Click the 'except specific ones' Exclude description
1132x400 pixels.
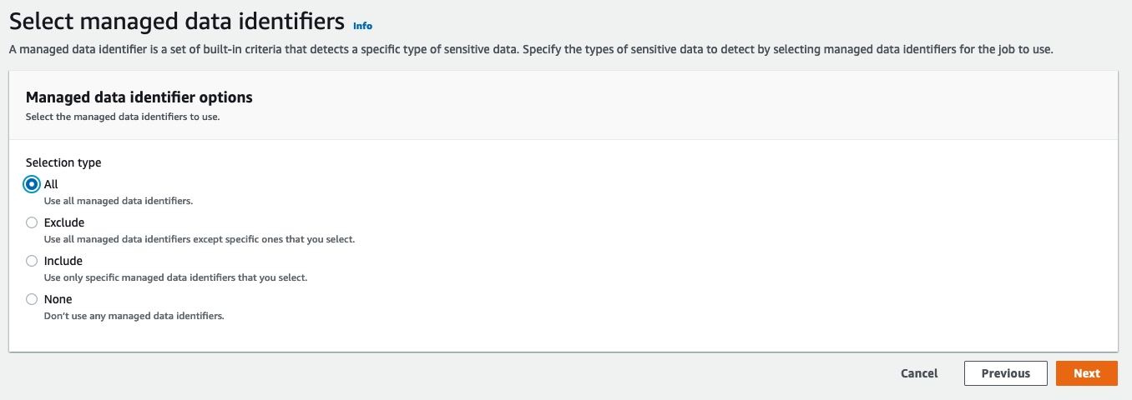[x=200, y=239]
